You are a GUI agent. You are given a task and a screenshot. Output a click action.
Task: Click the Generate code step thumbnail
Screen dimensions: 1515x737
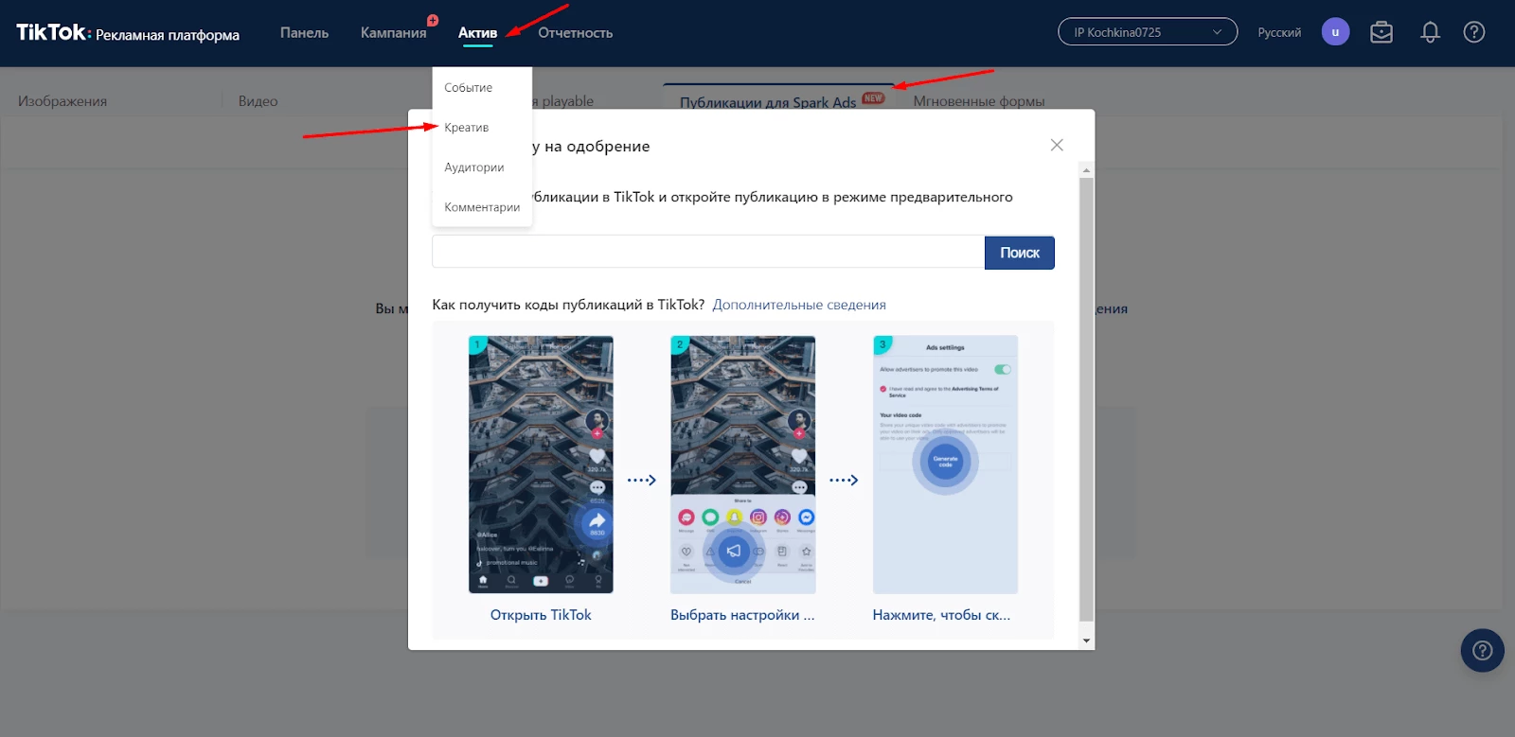click(x=945, y=465)
